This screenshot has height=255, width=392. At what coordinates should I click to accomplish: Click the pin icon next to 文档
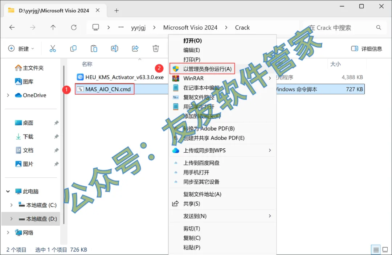(57, 150)
